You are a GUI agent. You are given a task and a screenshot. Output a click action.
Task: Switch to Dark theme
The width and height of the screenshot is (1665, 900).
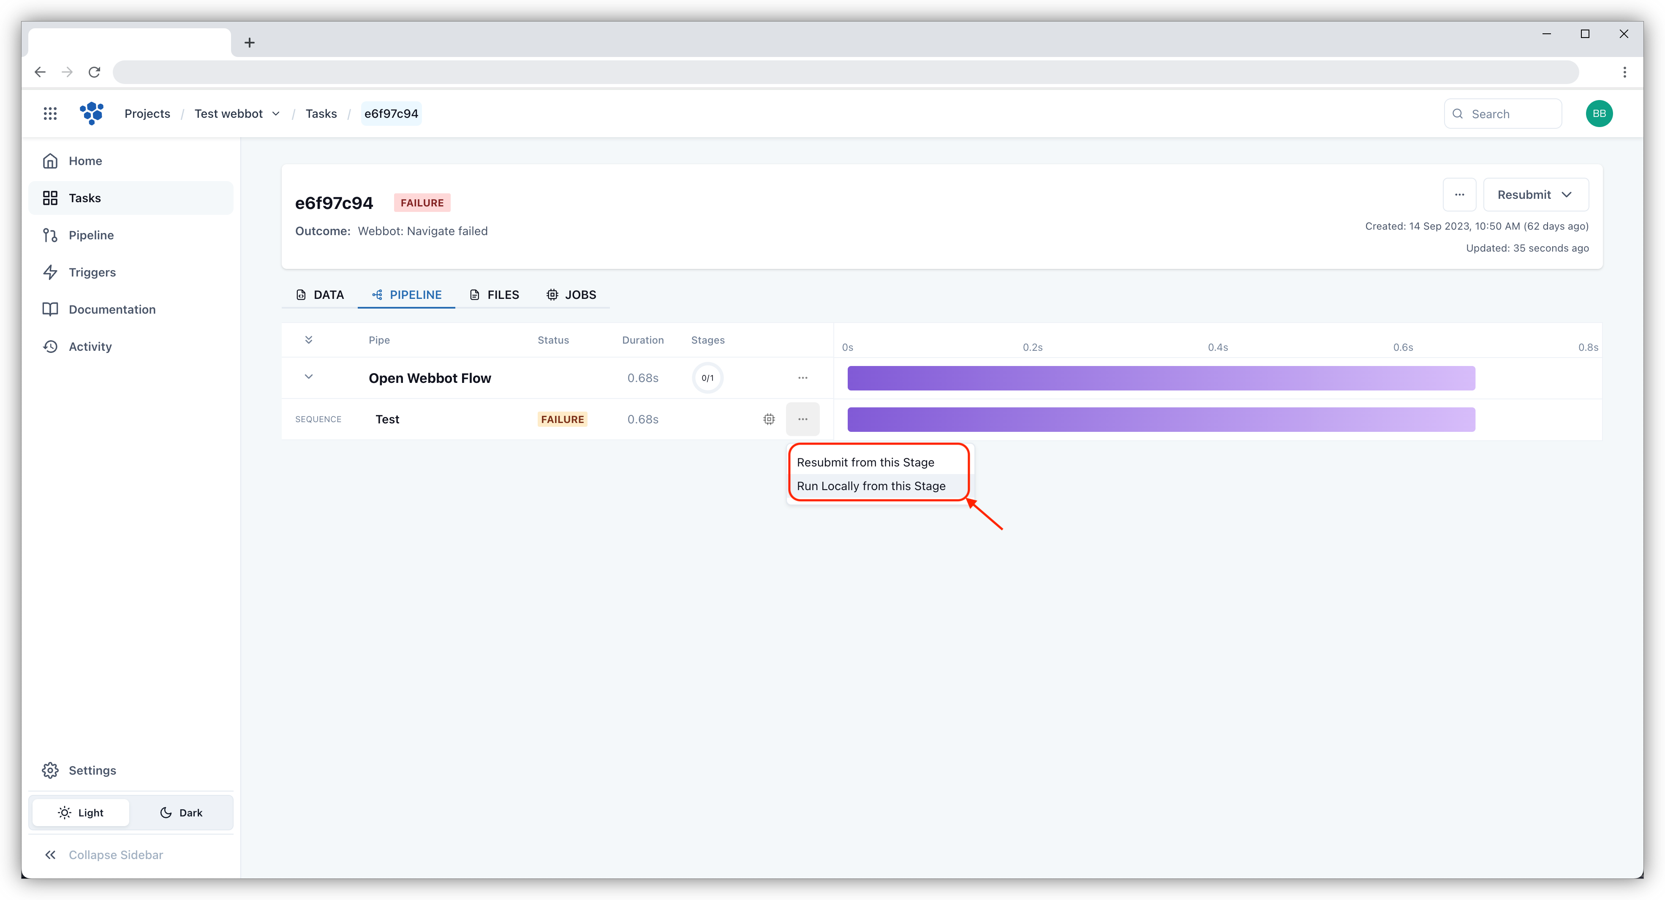tap(181, 813)
